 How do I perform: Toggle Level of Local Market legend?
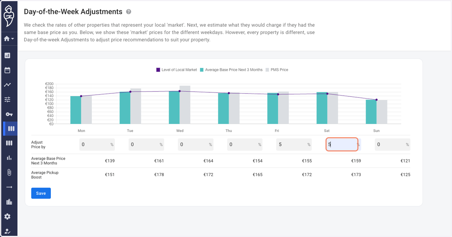pyautogui.click(x=177, y=70)
